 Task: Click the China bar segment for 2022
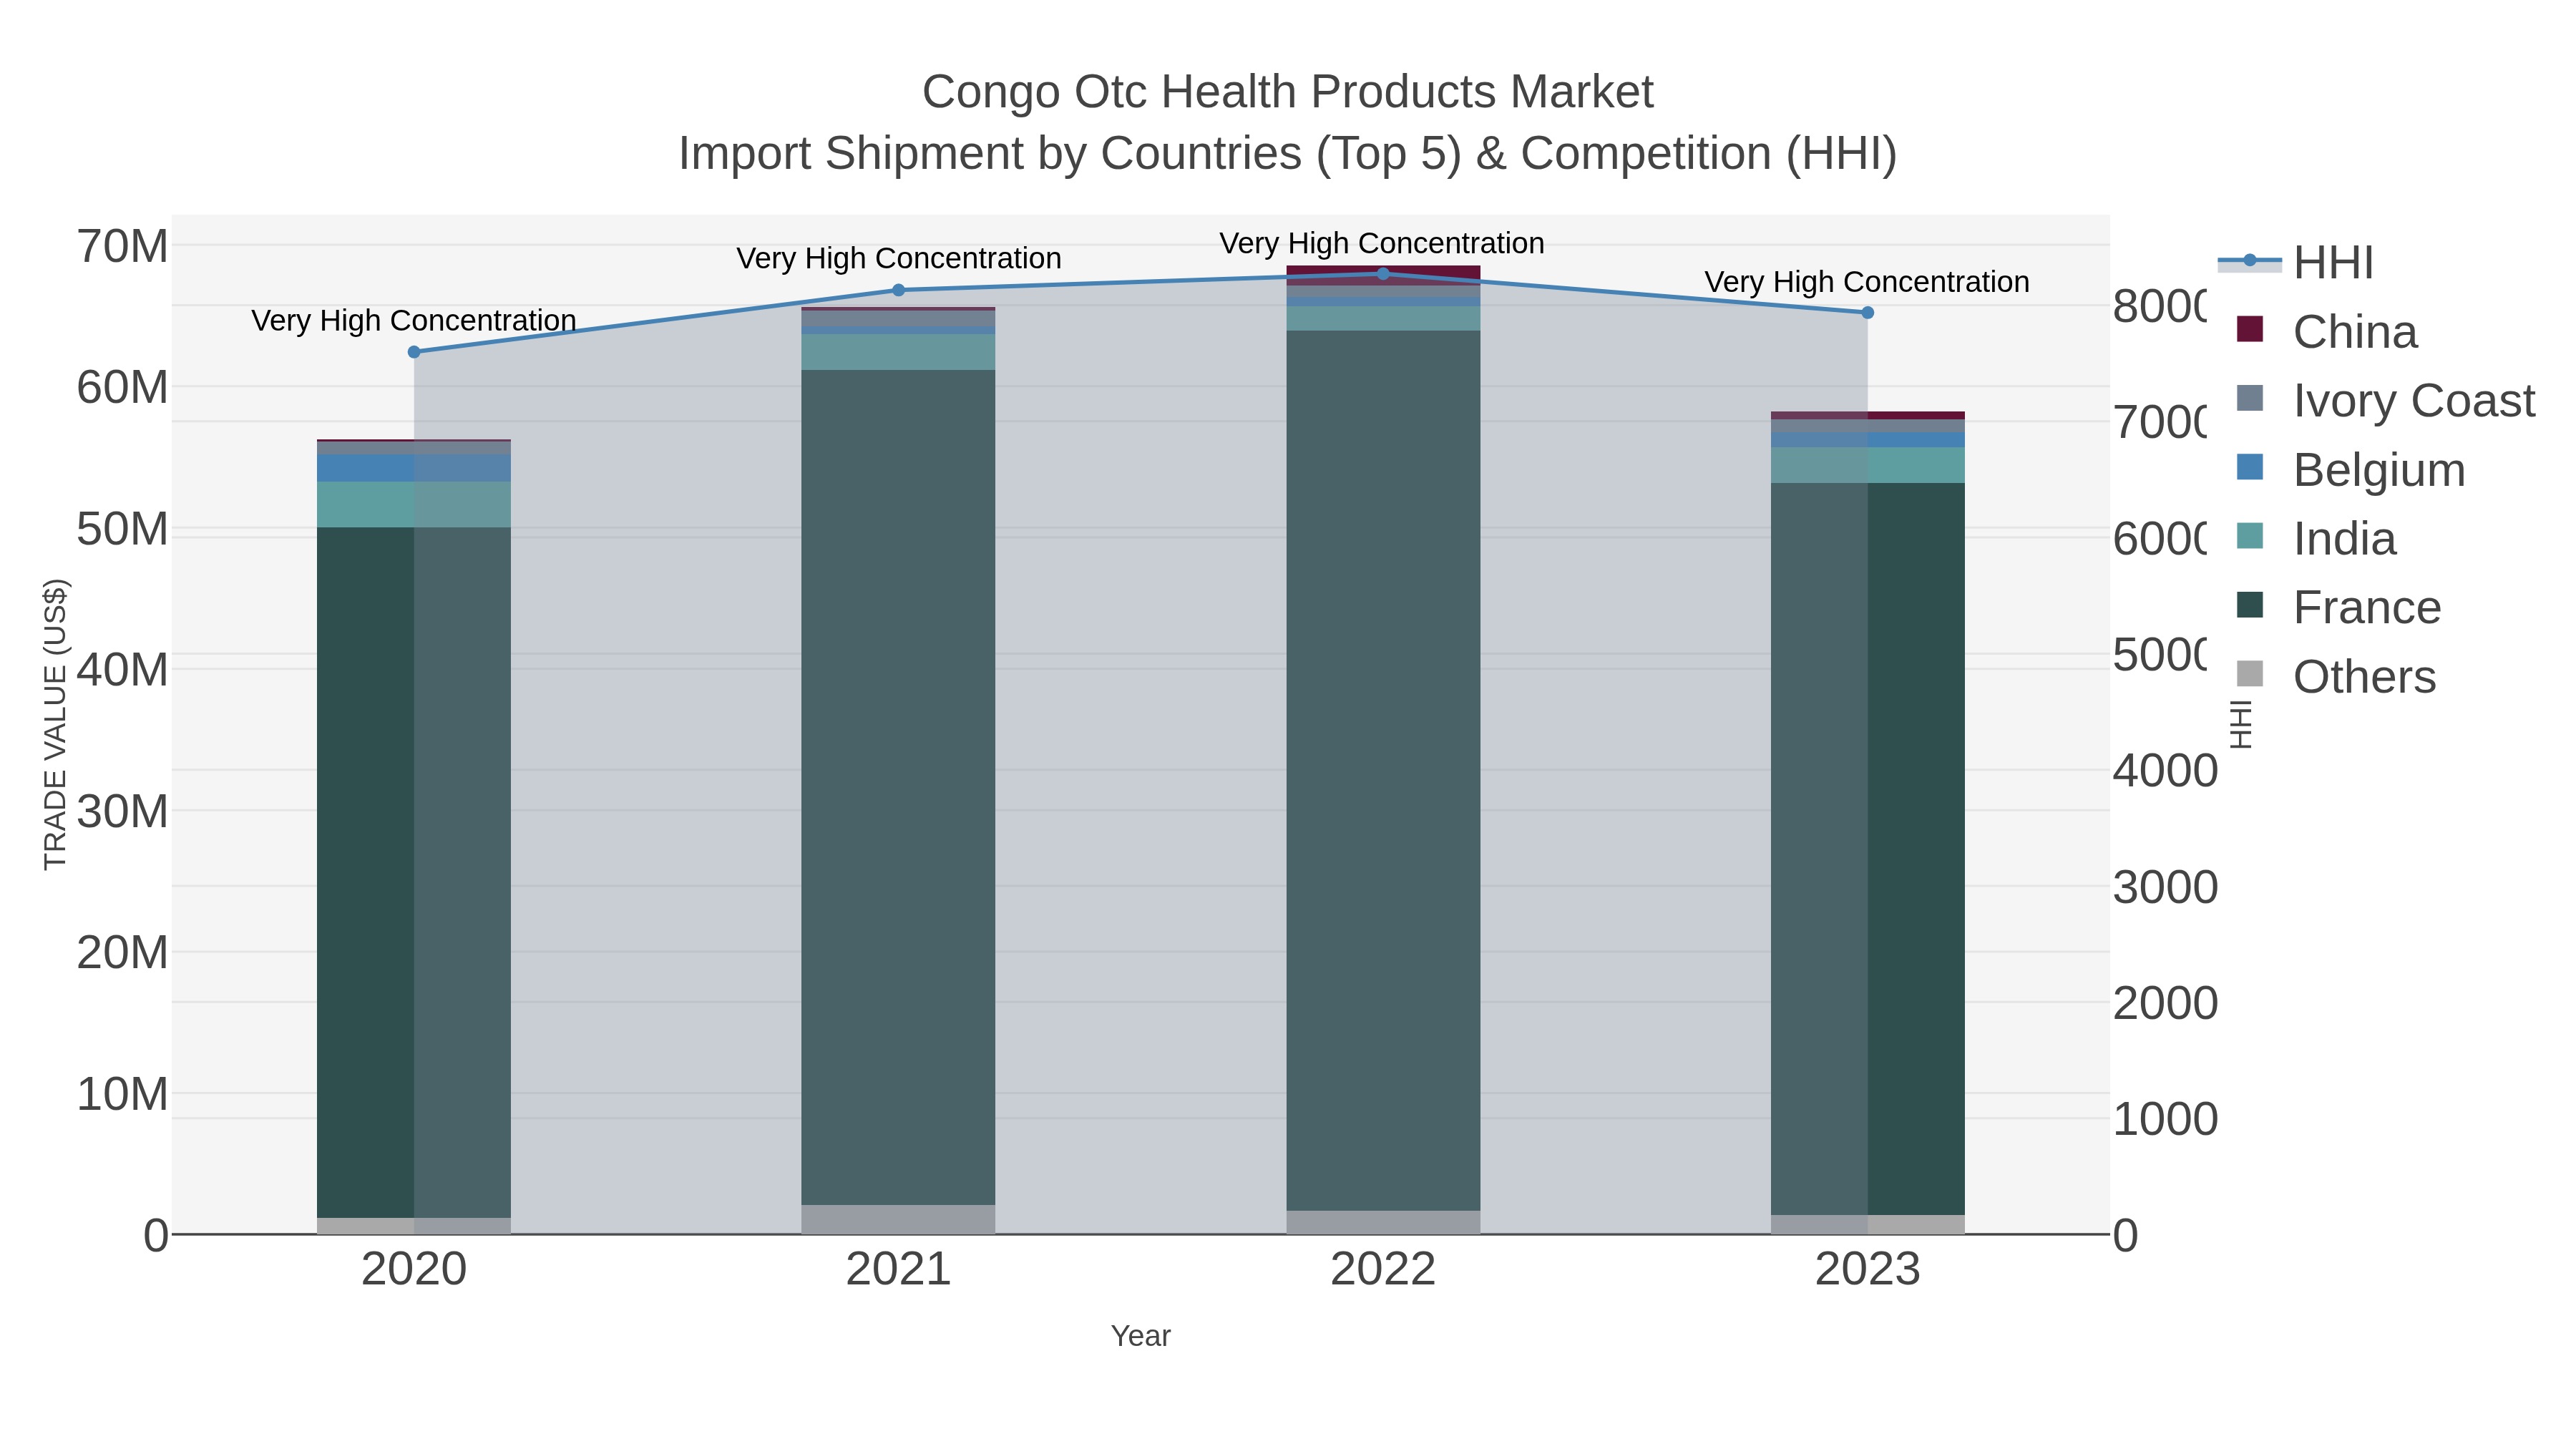click(x=1383, y=275)
